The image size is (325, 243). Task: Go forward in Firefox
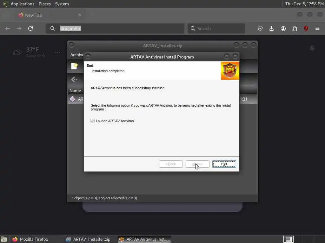[19, 28]
